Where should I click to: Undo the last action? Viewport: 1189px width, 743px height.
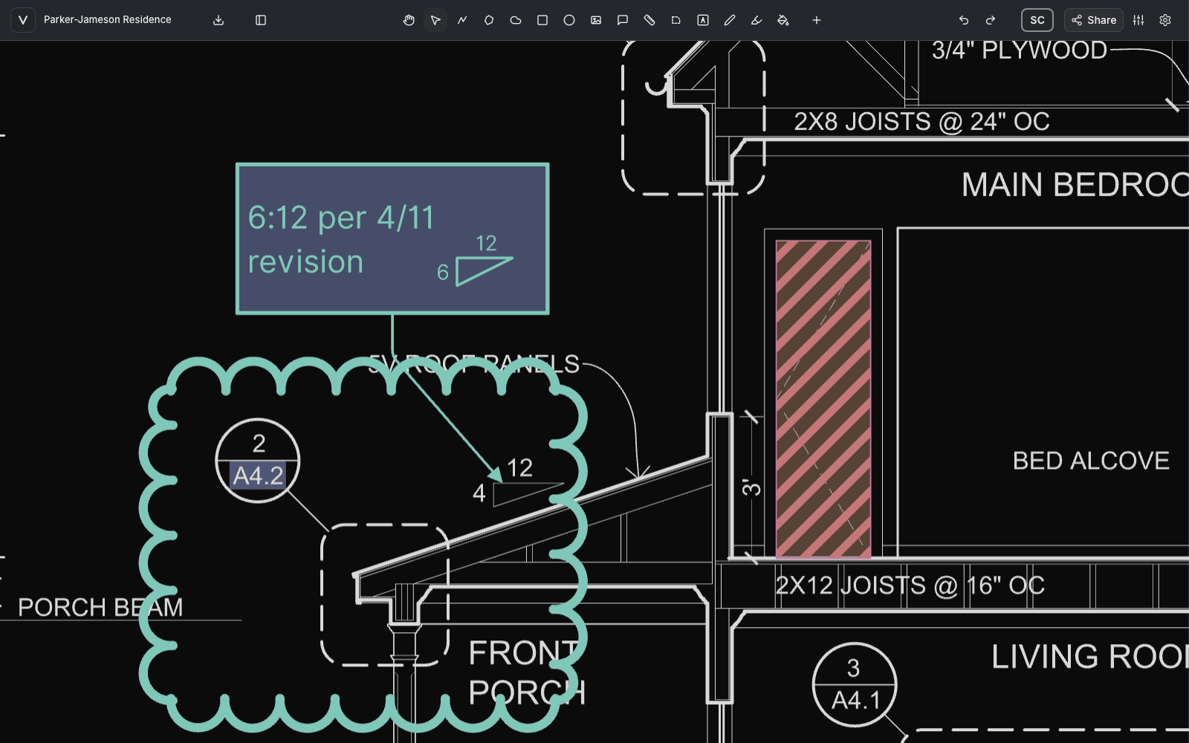[964, 20]
